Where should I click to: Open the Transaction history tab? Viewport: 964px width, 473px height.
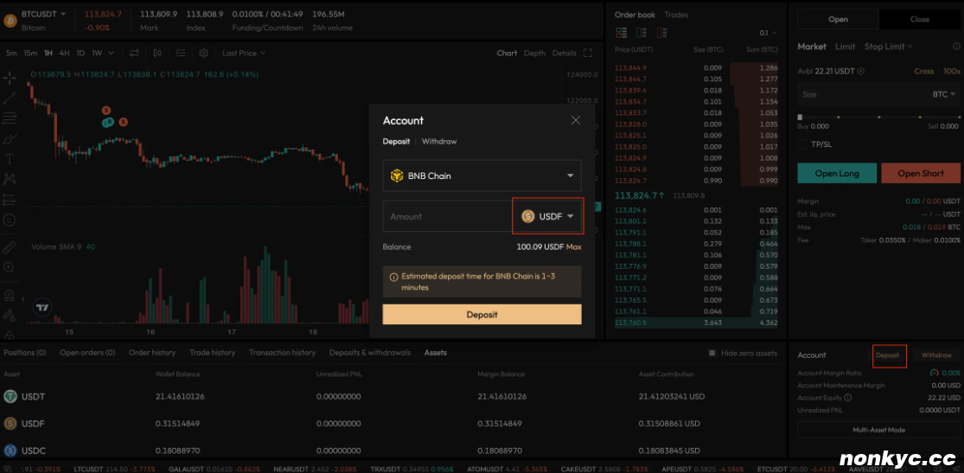click(282, 353)
